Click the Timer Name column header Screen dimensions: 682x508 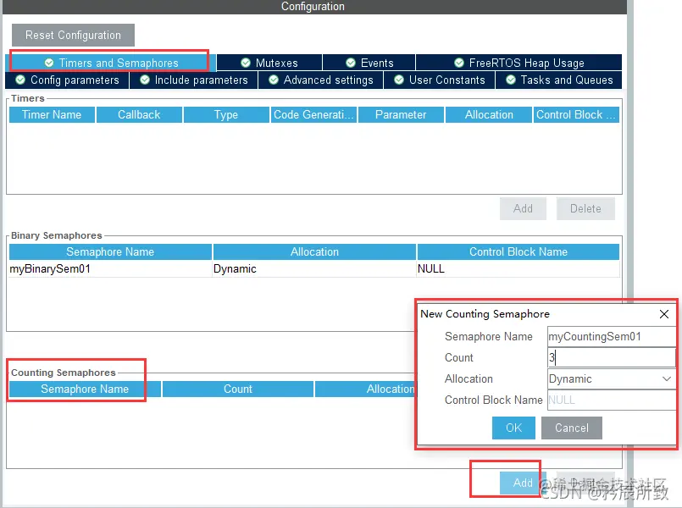pos(52,115)
